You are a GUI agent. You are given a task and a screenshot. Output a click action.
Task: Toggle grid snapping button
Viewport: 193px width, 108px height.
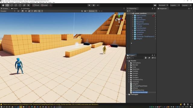click(x=51, y=5)
